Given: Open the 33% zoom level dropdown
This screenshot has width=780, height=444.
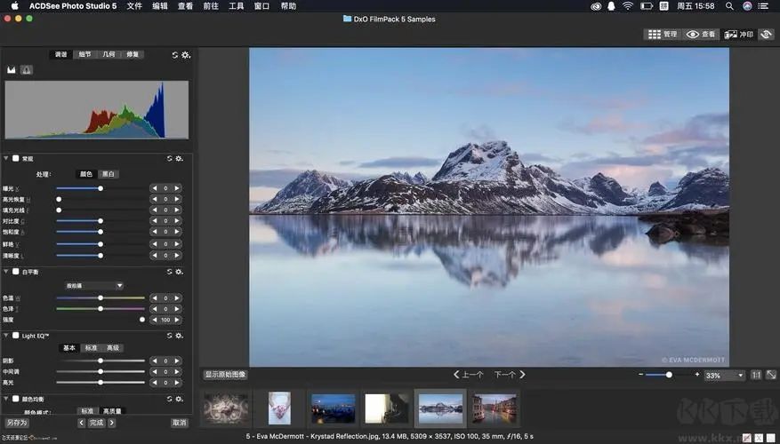Looking at the screenshot, I should point(724,376).
